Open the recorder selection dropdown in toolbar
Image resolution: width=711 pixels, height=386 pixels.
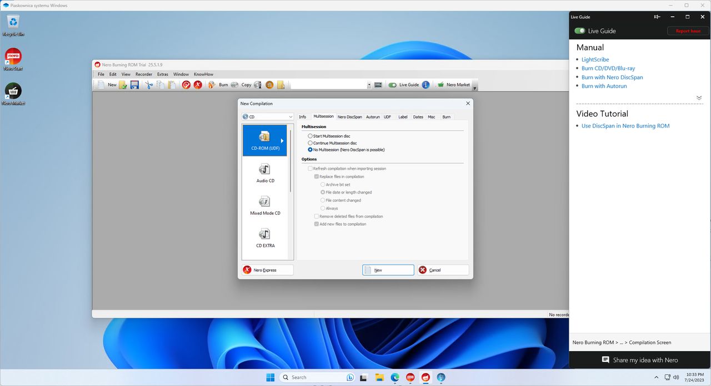(369, 85)
